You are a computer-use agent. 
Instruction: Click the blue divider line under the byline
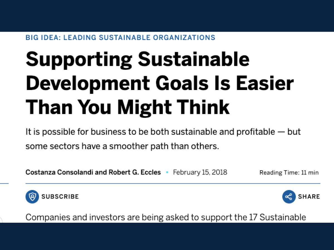(x=173, y=184)
